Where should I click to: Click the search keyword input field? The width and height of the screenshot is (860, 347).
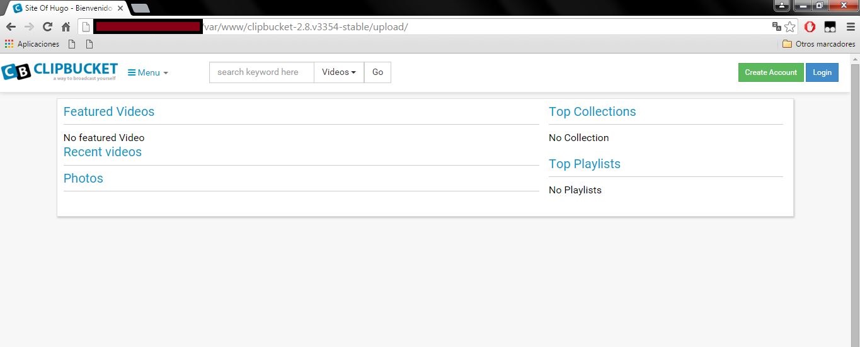pyautogui.click(x=261, y=72)
